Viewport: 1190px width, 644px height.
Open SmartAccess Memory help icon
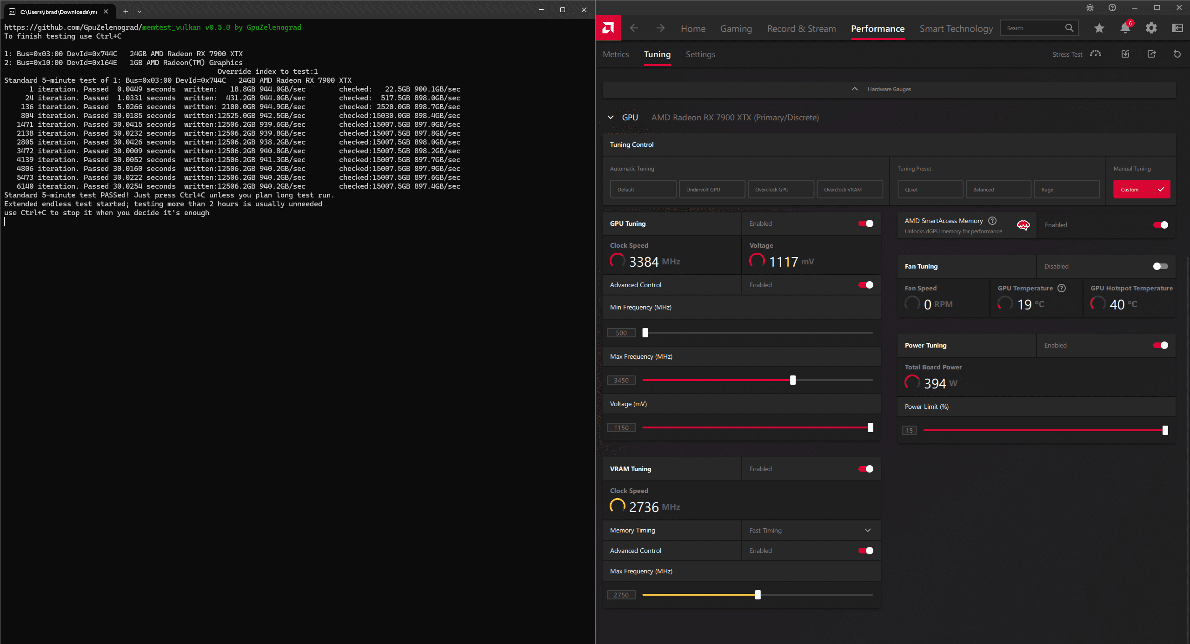pyautogui.click(x=992, y=221)
